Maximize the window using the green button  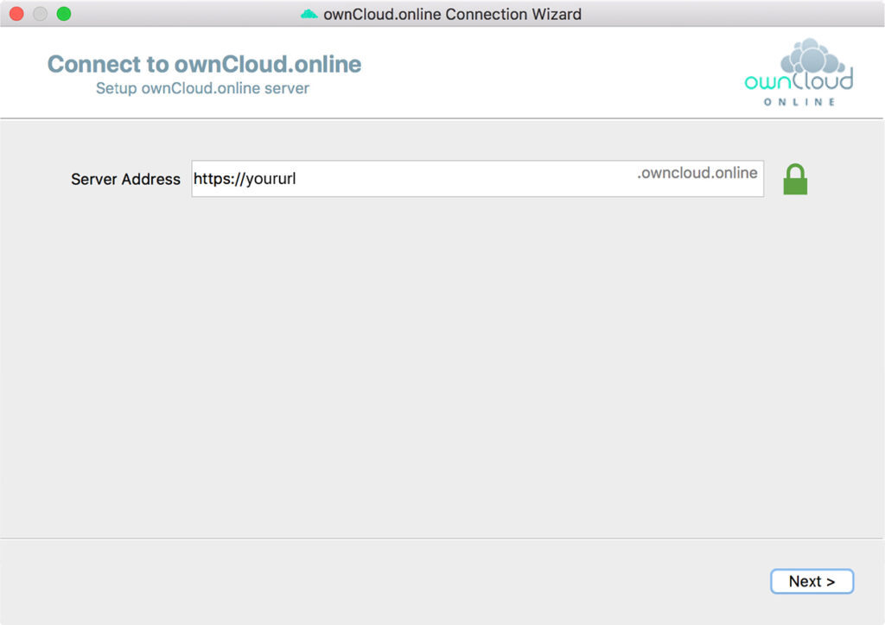point(63,14)
